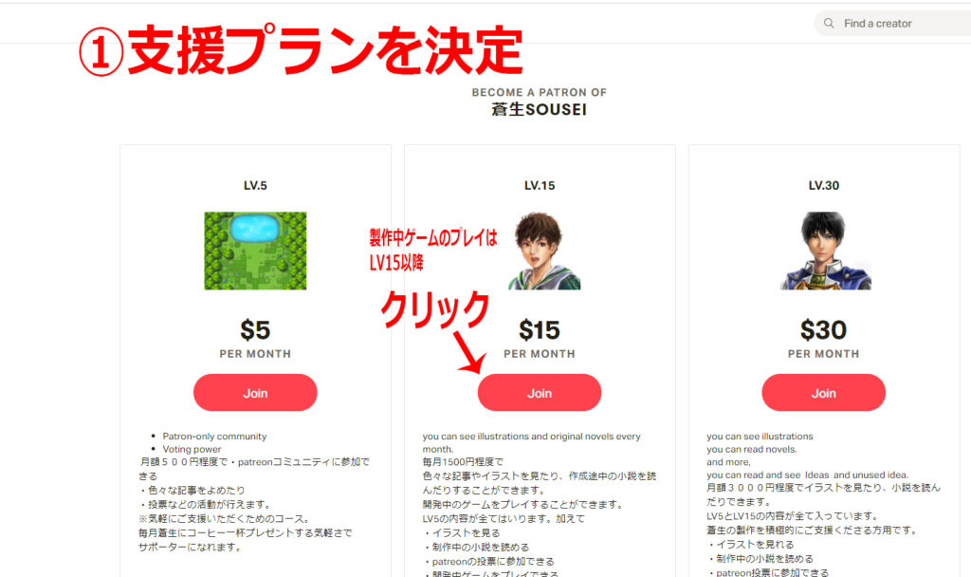Image resolution: width=971 pixels, height=577 pixels.
Task: Click the Patron-only community benefit text
Action: (x=214, y=437)
